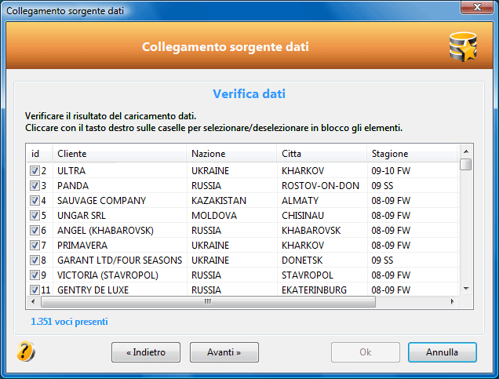Go back with the Indietro button
The image size is (499, 379).
[x=146, y=352]
